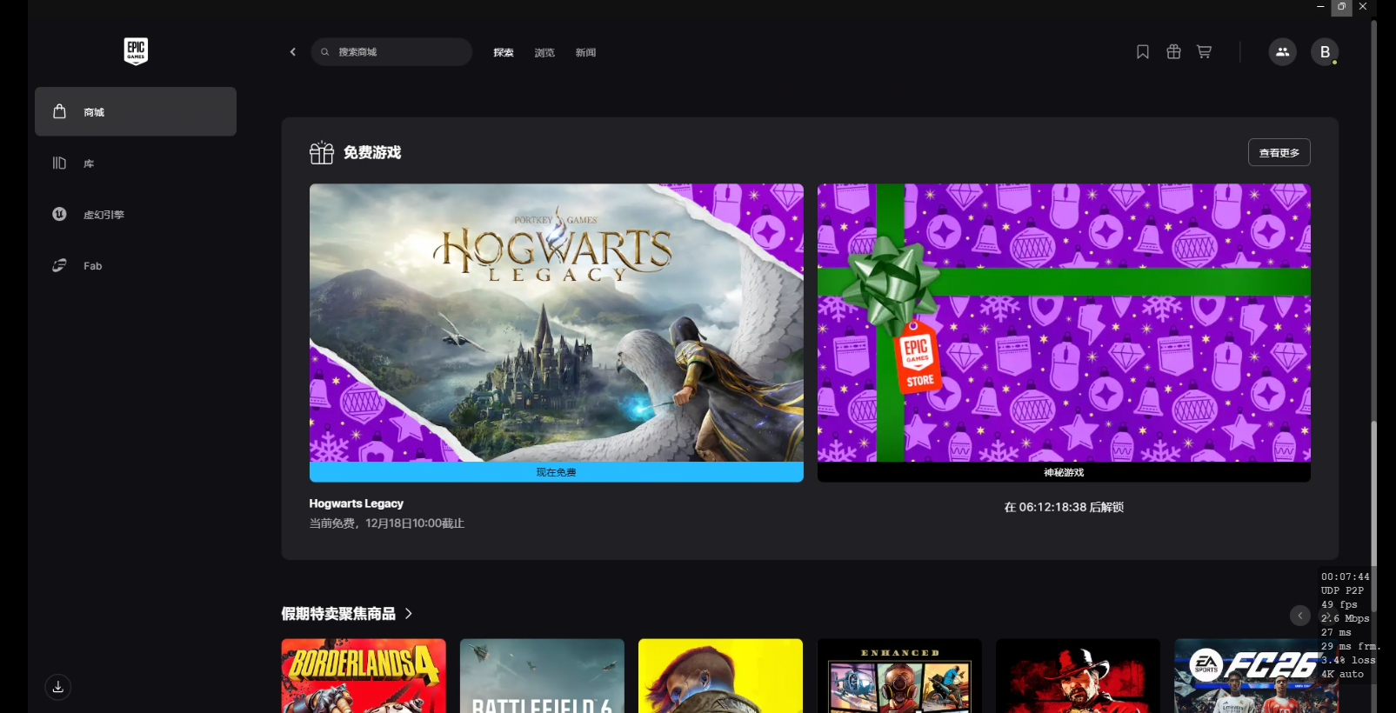Image resolution: width=1396 pixels, height=713 pixels.
Task: Click the Epic Games logo
Action: [x=136, y=51]
